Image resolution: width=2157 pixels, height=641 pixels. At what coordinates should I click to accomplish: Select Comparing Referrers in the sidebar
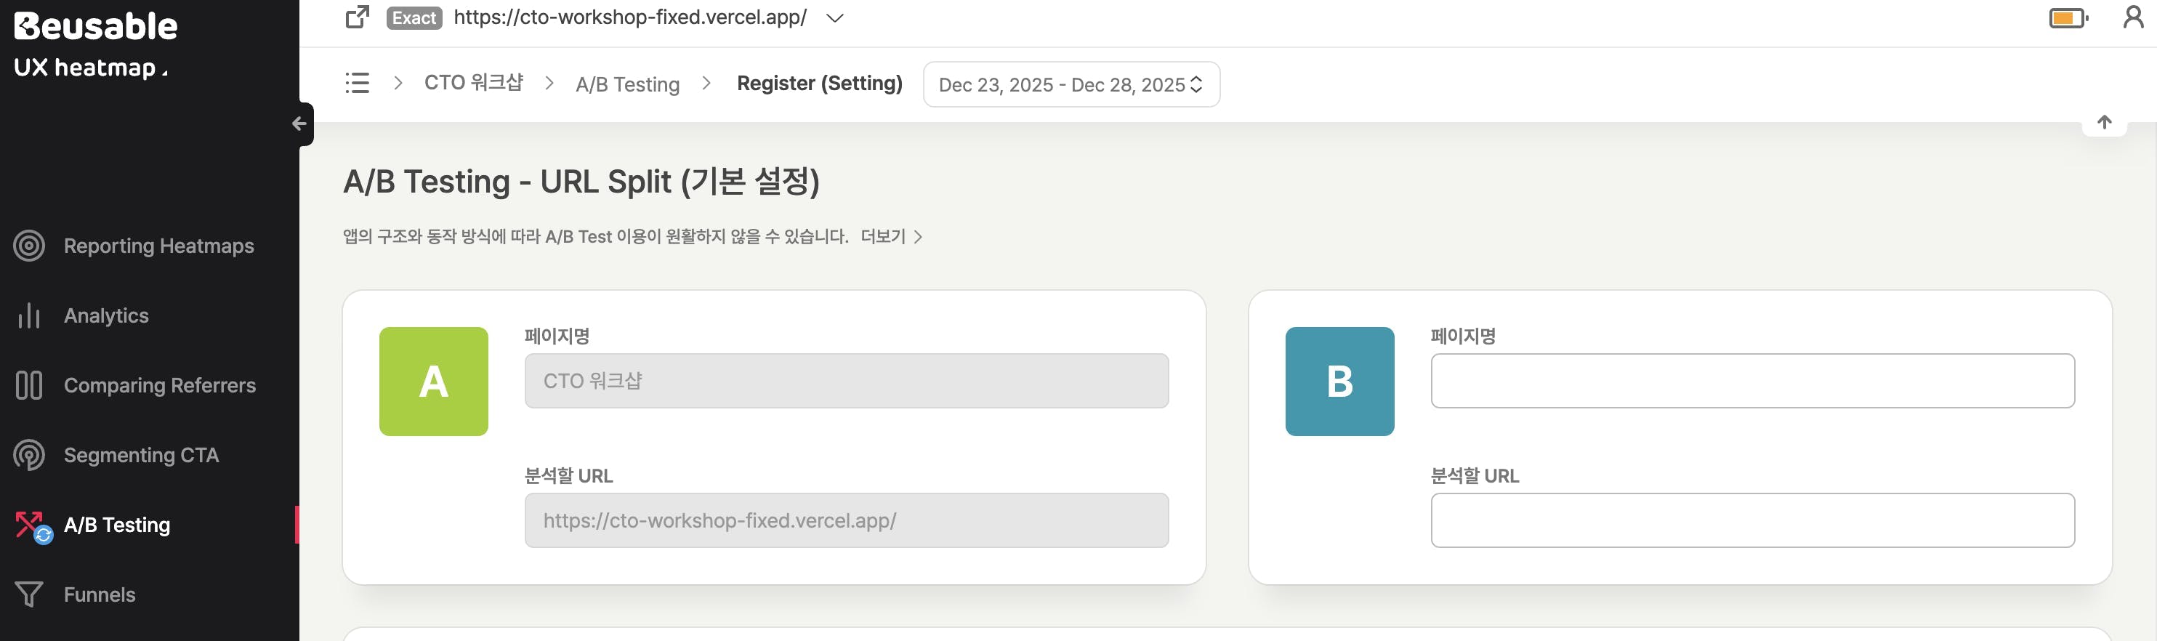coord(159,385)
